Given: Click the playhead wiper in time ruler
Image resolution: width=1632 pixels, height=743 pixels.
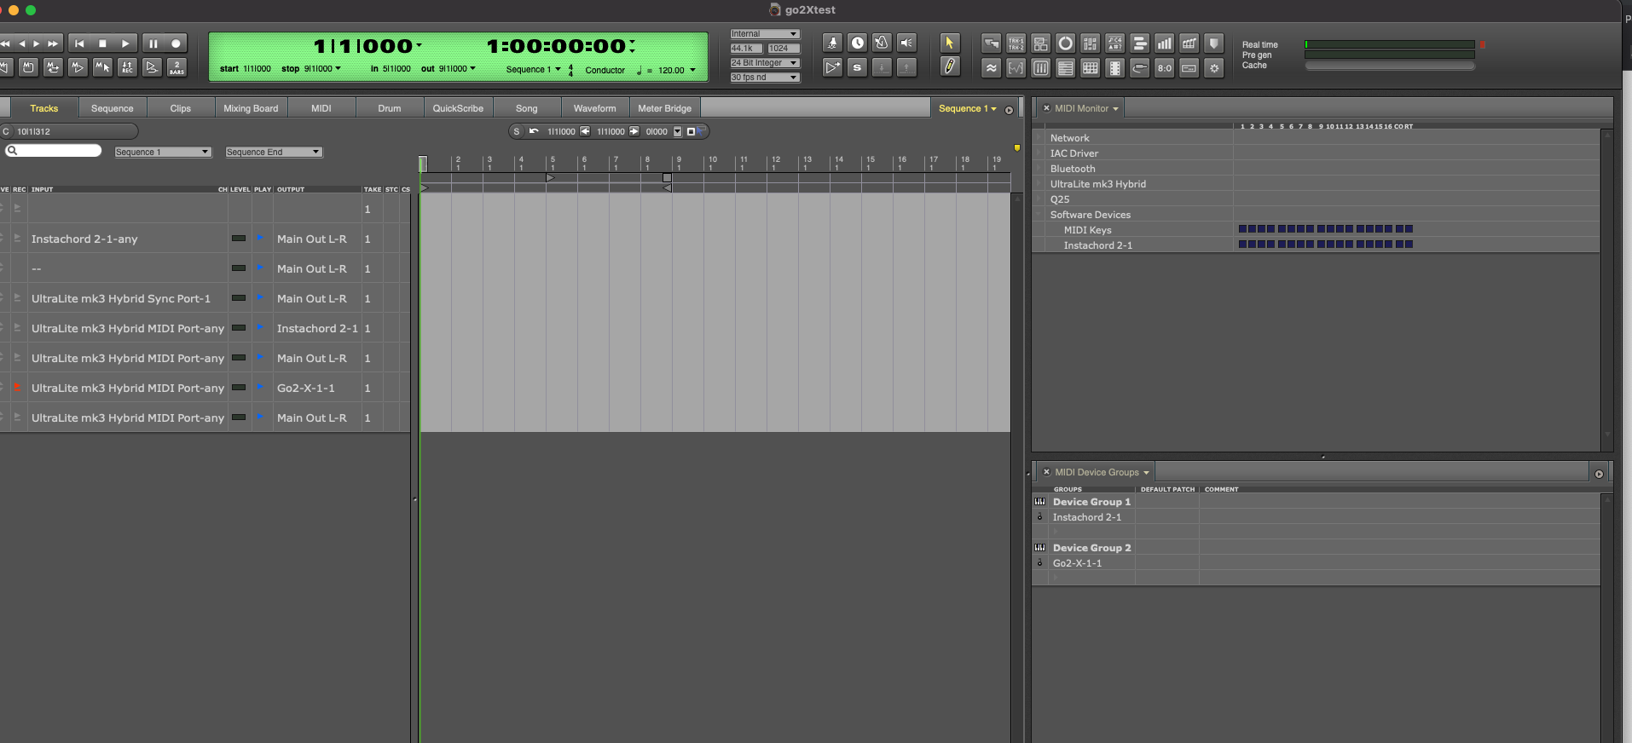Looking at the screenshot, I should pos(422,164).
